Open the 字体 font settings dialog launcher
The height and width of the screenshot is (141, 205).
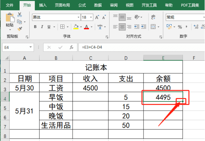[107, 37]
